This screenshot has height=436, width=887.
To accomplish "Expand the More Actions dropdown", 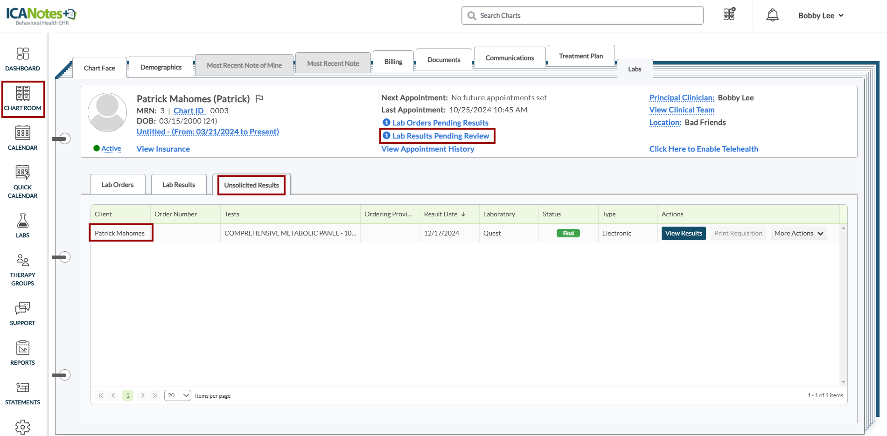I will (x=798, y=233).
